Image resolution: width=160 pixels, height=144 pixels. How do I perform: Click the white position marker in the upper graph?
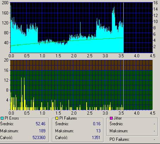click(124, 28)
